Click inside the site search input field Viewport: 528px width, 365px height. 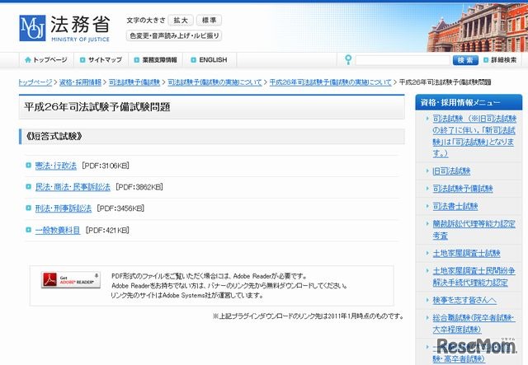(x=403, y=60)
